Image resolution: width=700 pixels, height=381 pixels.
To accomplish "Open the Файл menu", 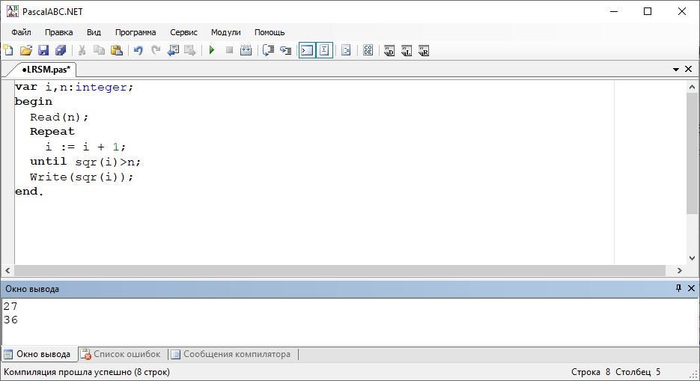I will [21, 32].
